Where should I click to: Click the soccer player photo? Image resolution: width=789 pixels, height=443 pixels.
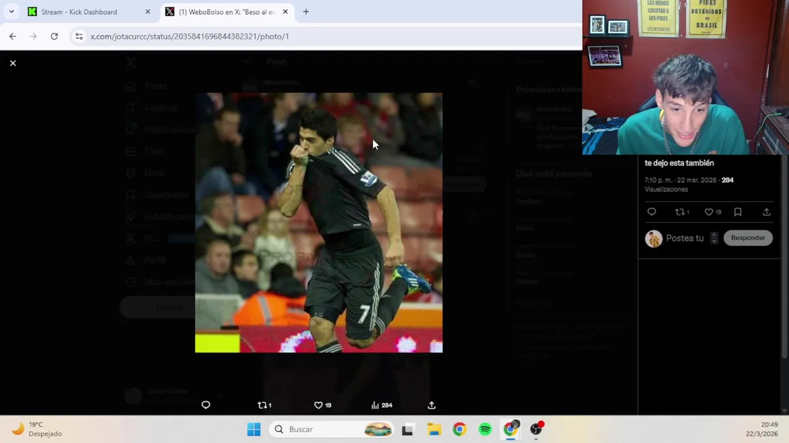pos(319,222)
